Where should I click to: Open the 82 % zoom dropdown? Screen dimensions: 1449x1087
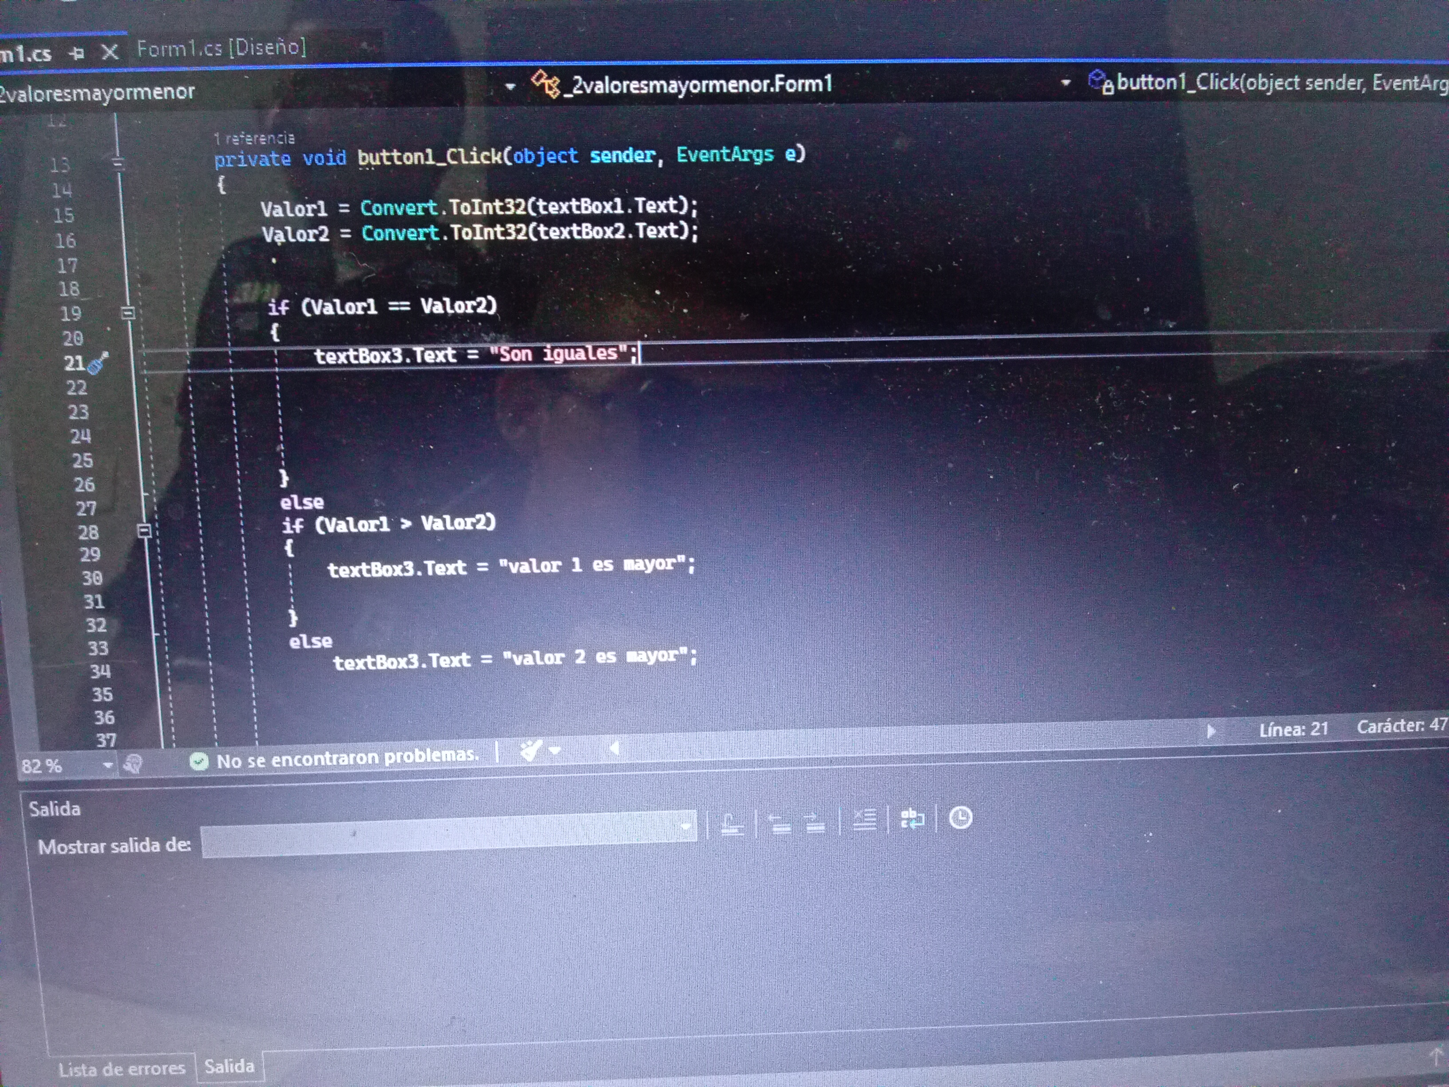pos(107,765)
